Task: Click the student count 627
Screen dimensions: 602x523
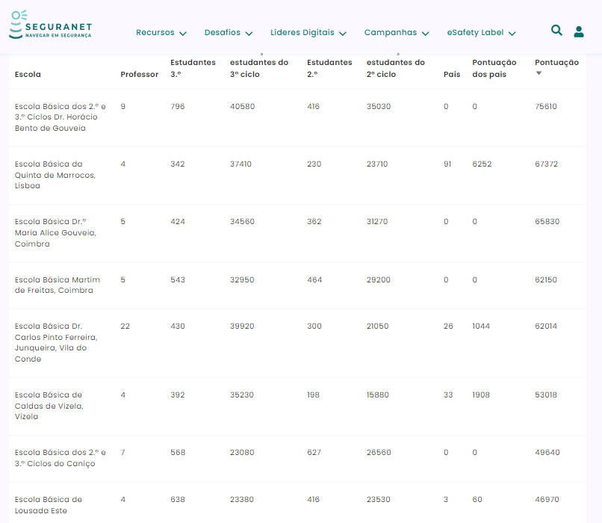Action: pos(314,452)
